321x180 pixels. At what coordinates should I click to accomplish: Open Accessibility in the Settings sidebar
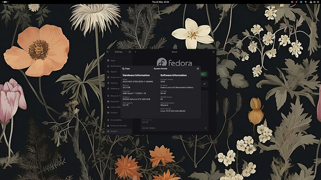pos(119,120)
